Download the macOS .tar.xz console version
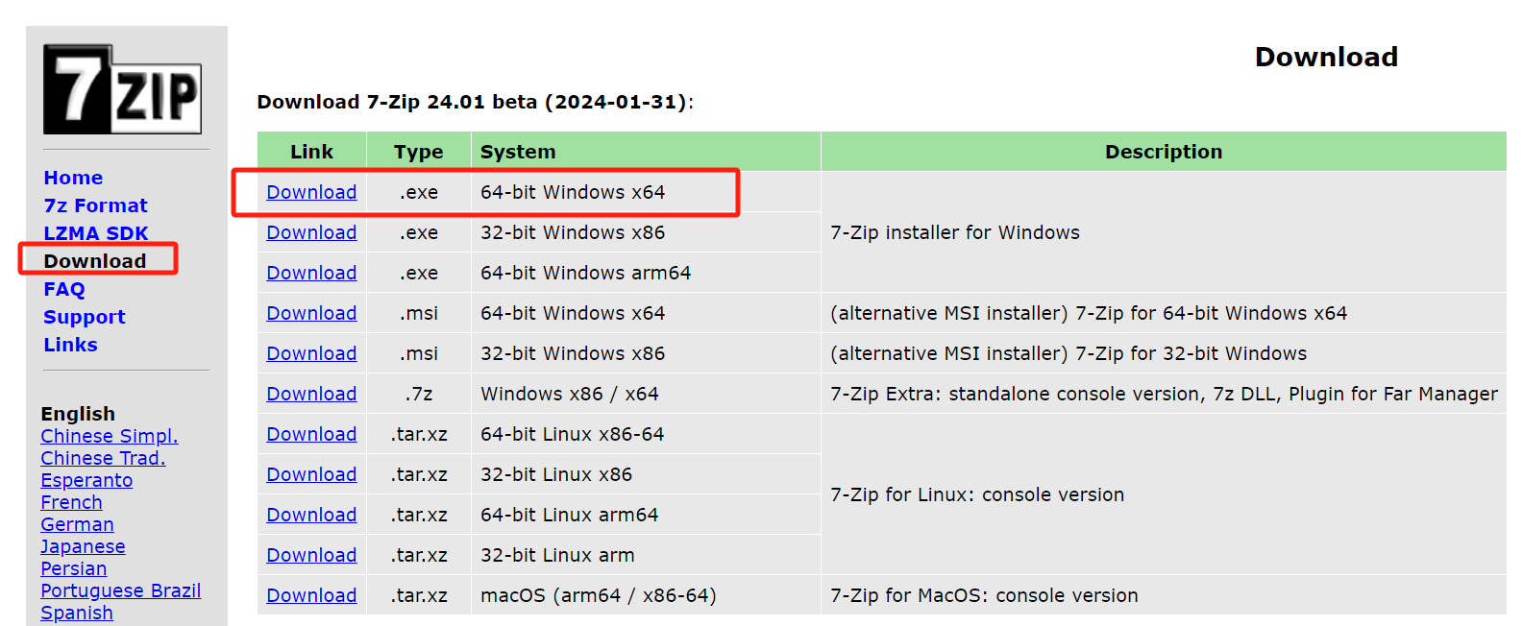 pos(311,595)
